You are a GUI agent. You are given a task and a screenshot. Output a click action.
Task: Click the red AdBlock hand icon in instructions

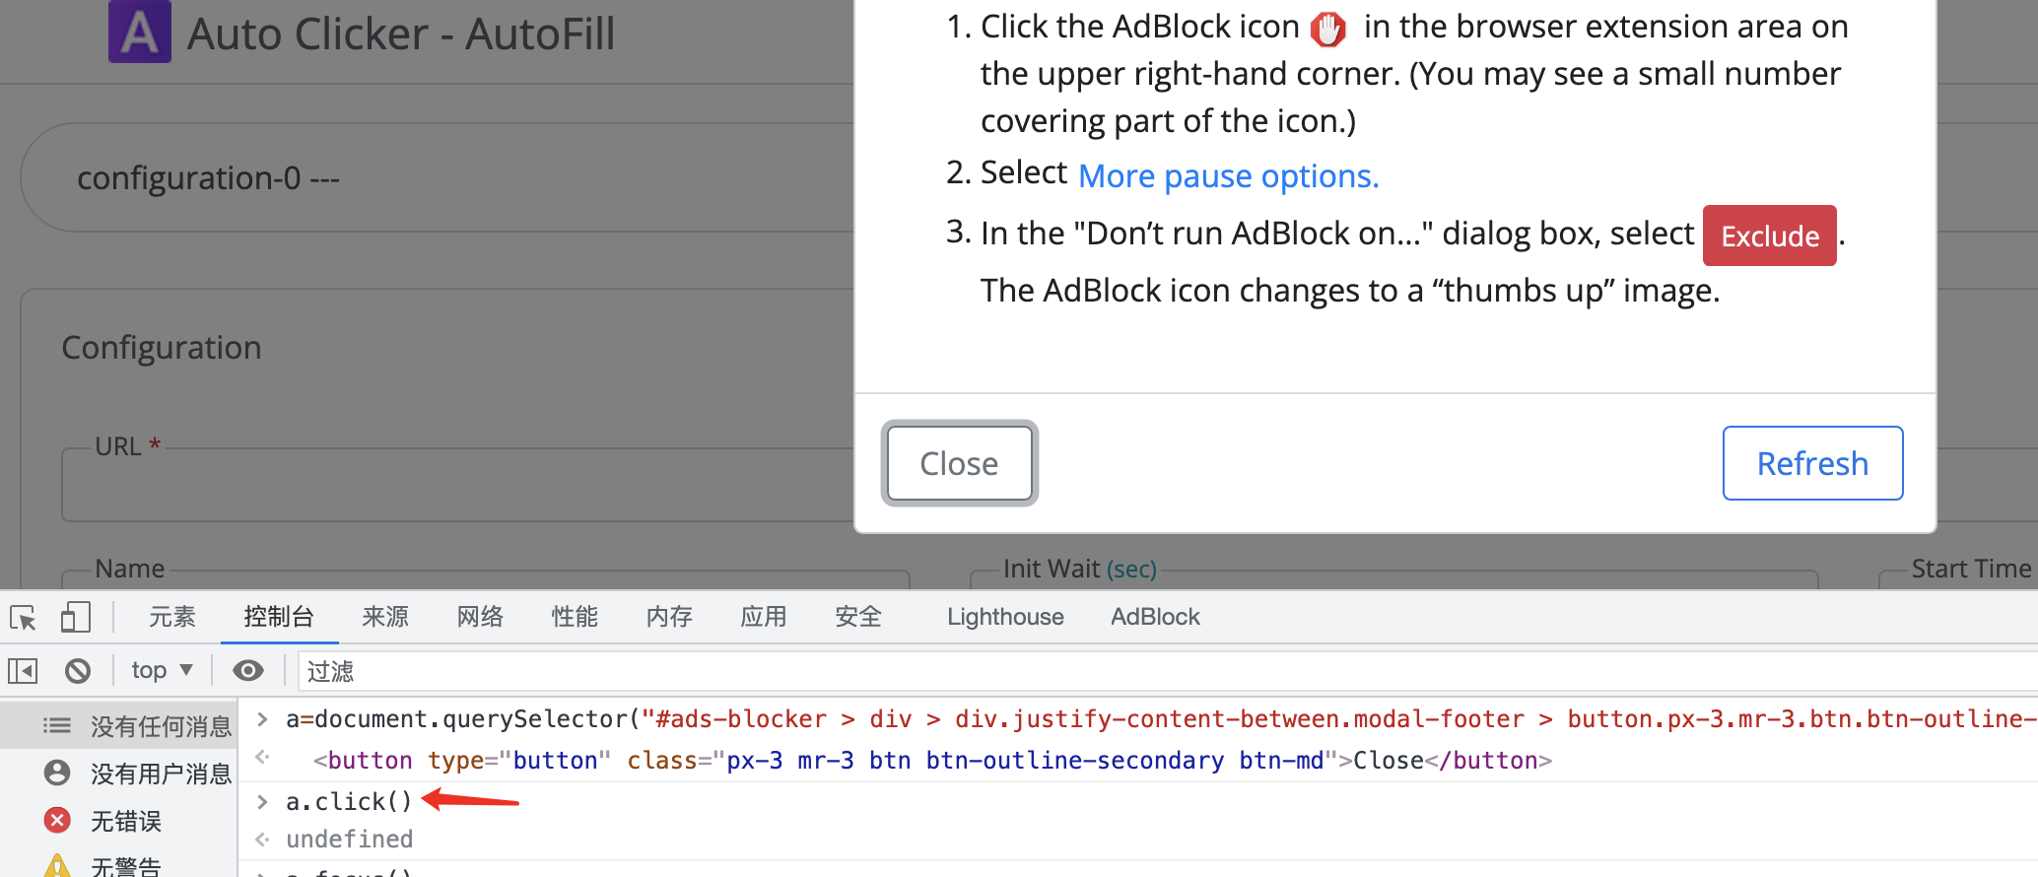[1327, 29]
